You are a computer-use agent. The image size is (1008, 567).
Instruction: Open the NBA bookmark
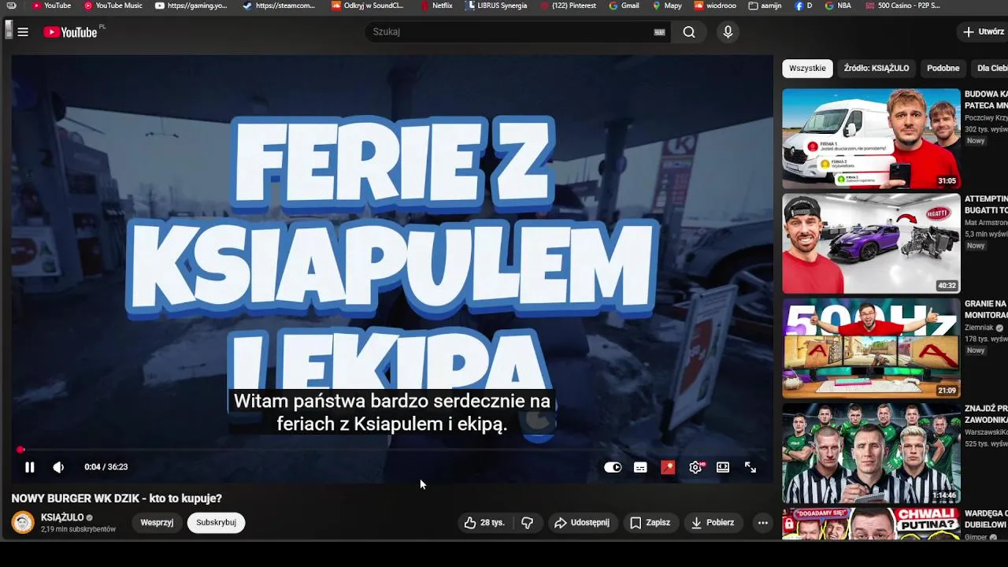coord(838,6)
